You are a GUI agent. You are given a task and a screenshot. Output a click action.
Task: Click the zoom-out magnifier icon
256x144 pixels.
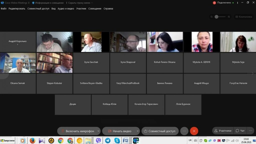pos(211,17)
